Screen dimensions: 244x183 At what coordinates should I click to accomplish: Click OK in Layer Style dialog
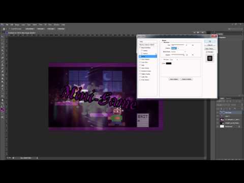pos(210,41)
